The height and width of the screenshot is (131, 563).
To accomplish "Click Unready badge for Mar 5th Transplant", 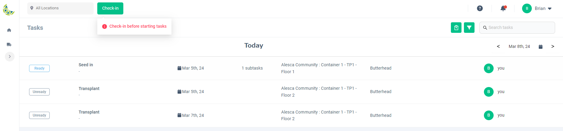I will click(39, 92).
